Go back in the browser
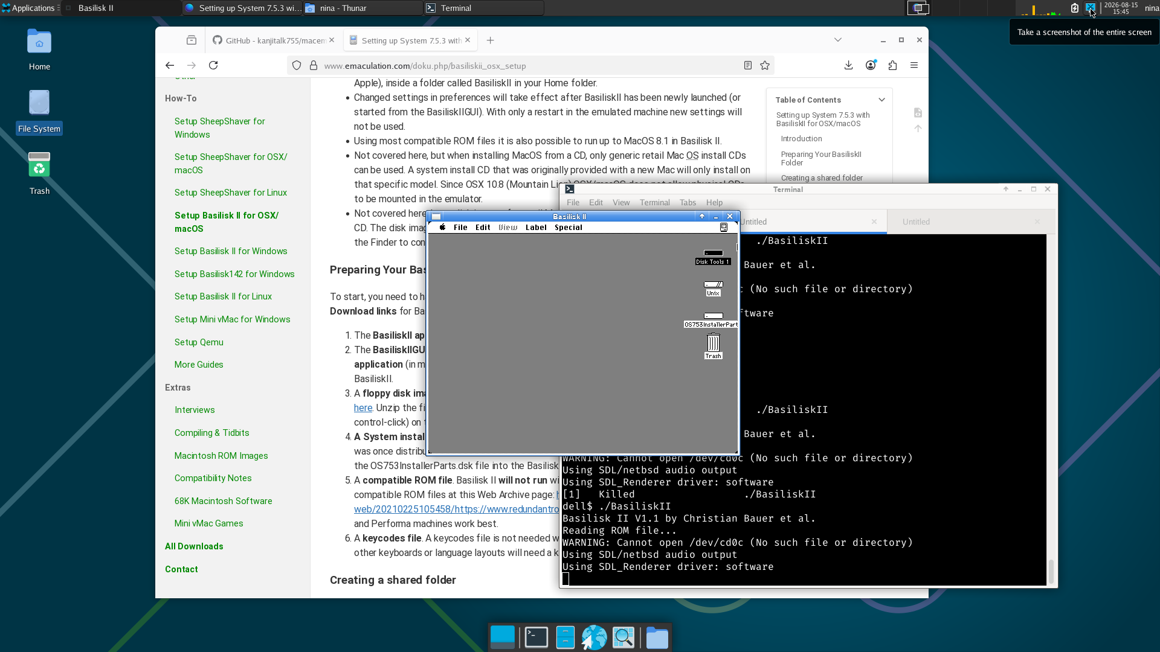1160x652 pixels. point(170,65)
